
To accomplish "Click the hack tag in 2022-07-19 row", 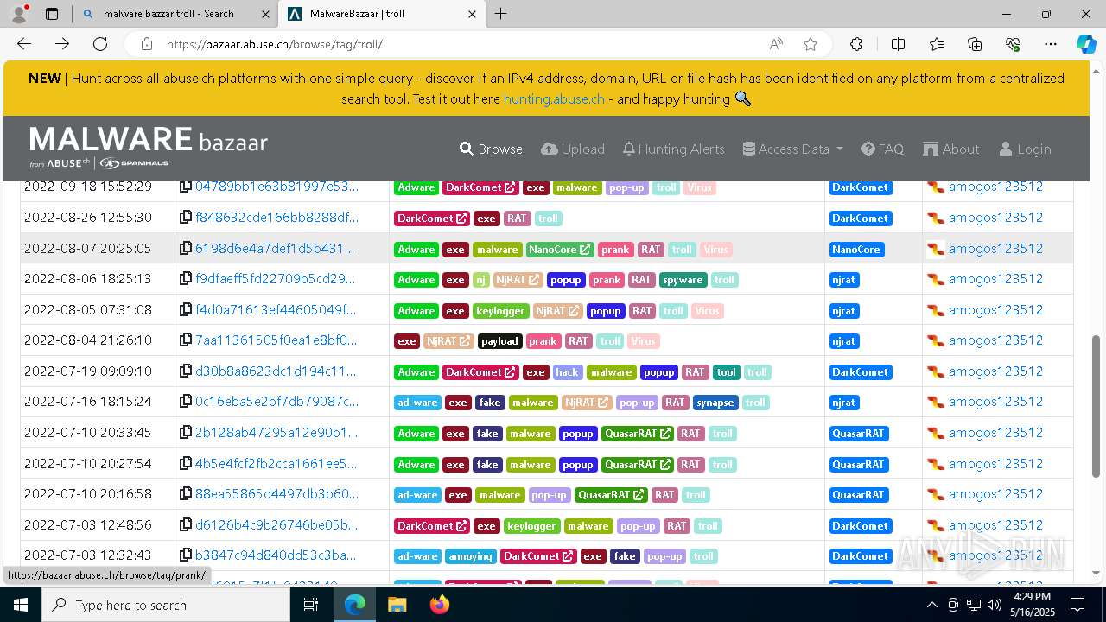I will point(567,372).
